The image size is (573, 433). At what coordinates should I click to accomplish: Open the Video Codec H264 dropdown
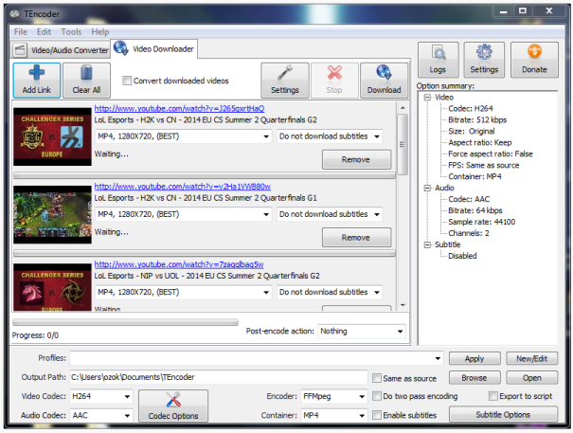tap(100, 396)
